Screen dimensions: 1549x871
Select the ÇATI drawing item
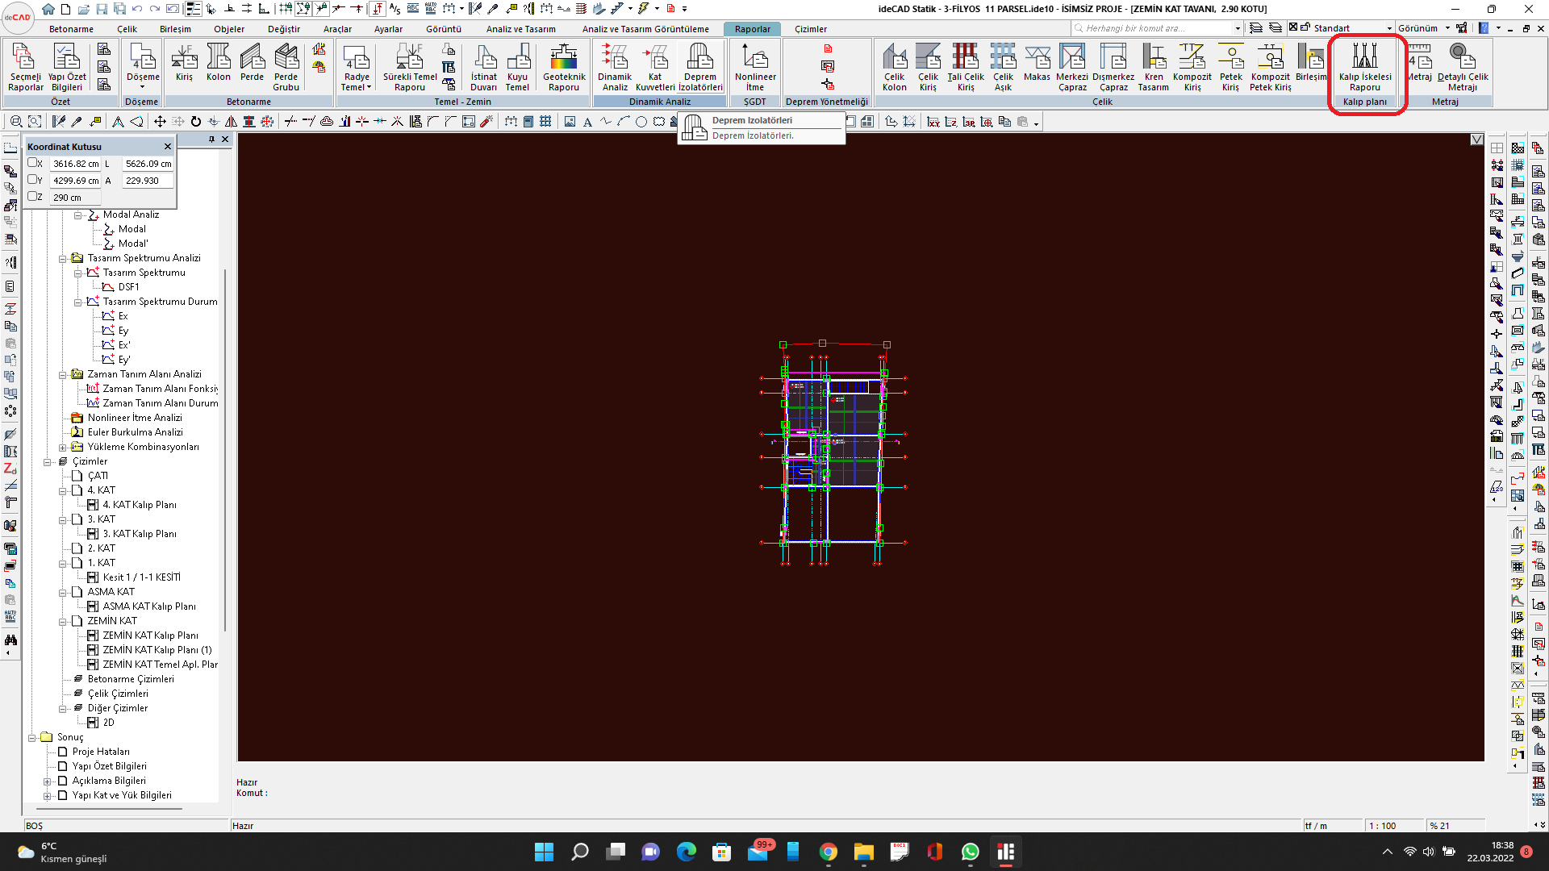coord(98,476)
